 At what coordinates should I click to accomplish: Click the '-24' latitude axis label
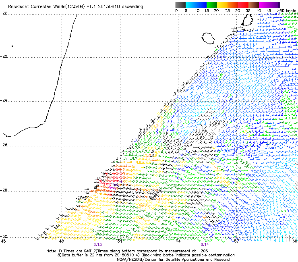(4, 100)
